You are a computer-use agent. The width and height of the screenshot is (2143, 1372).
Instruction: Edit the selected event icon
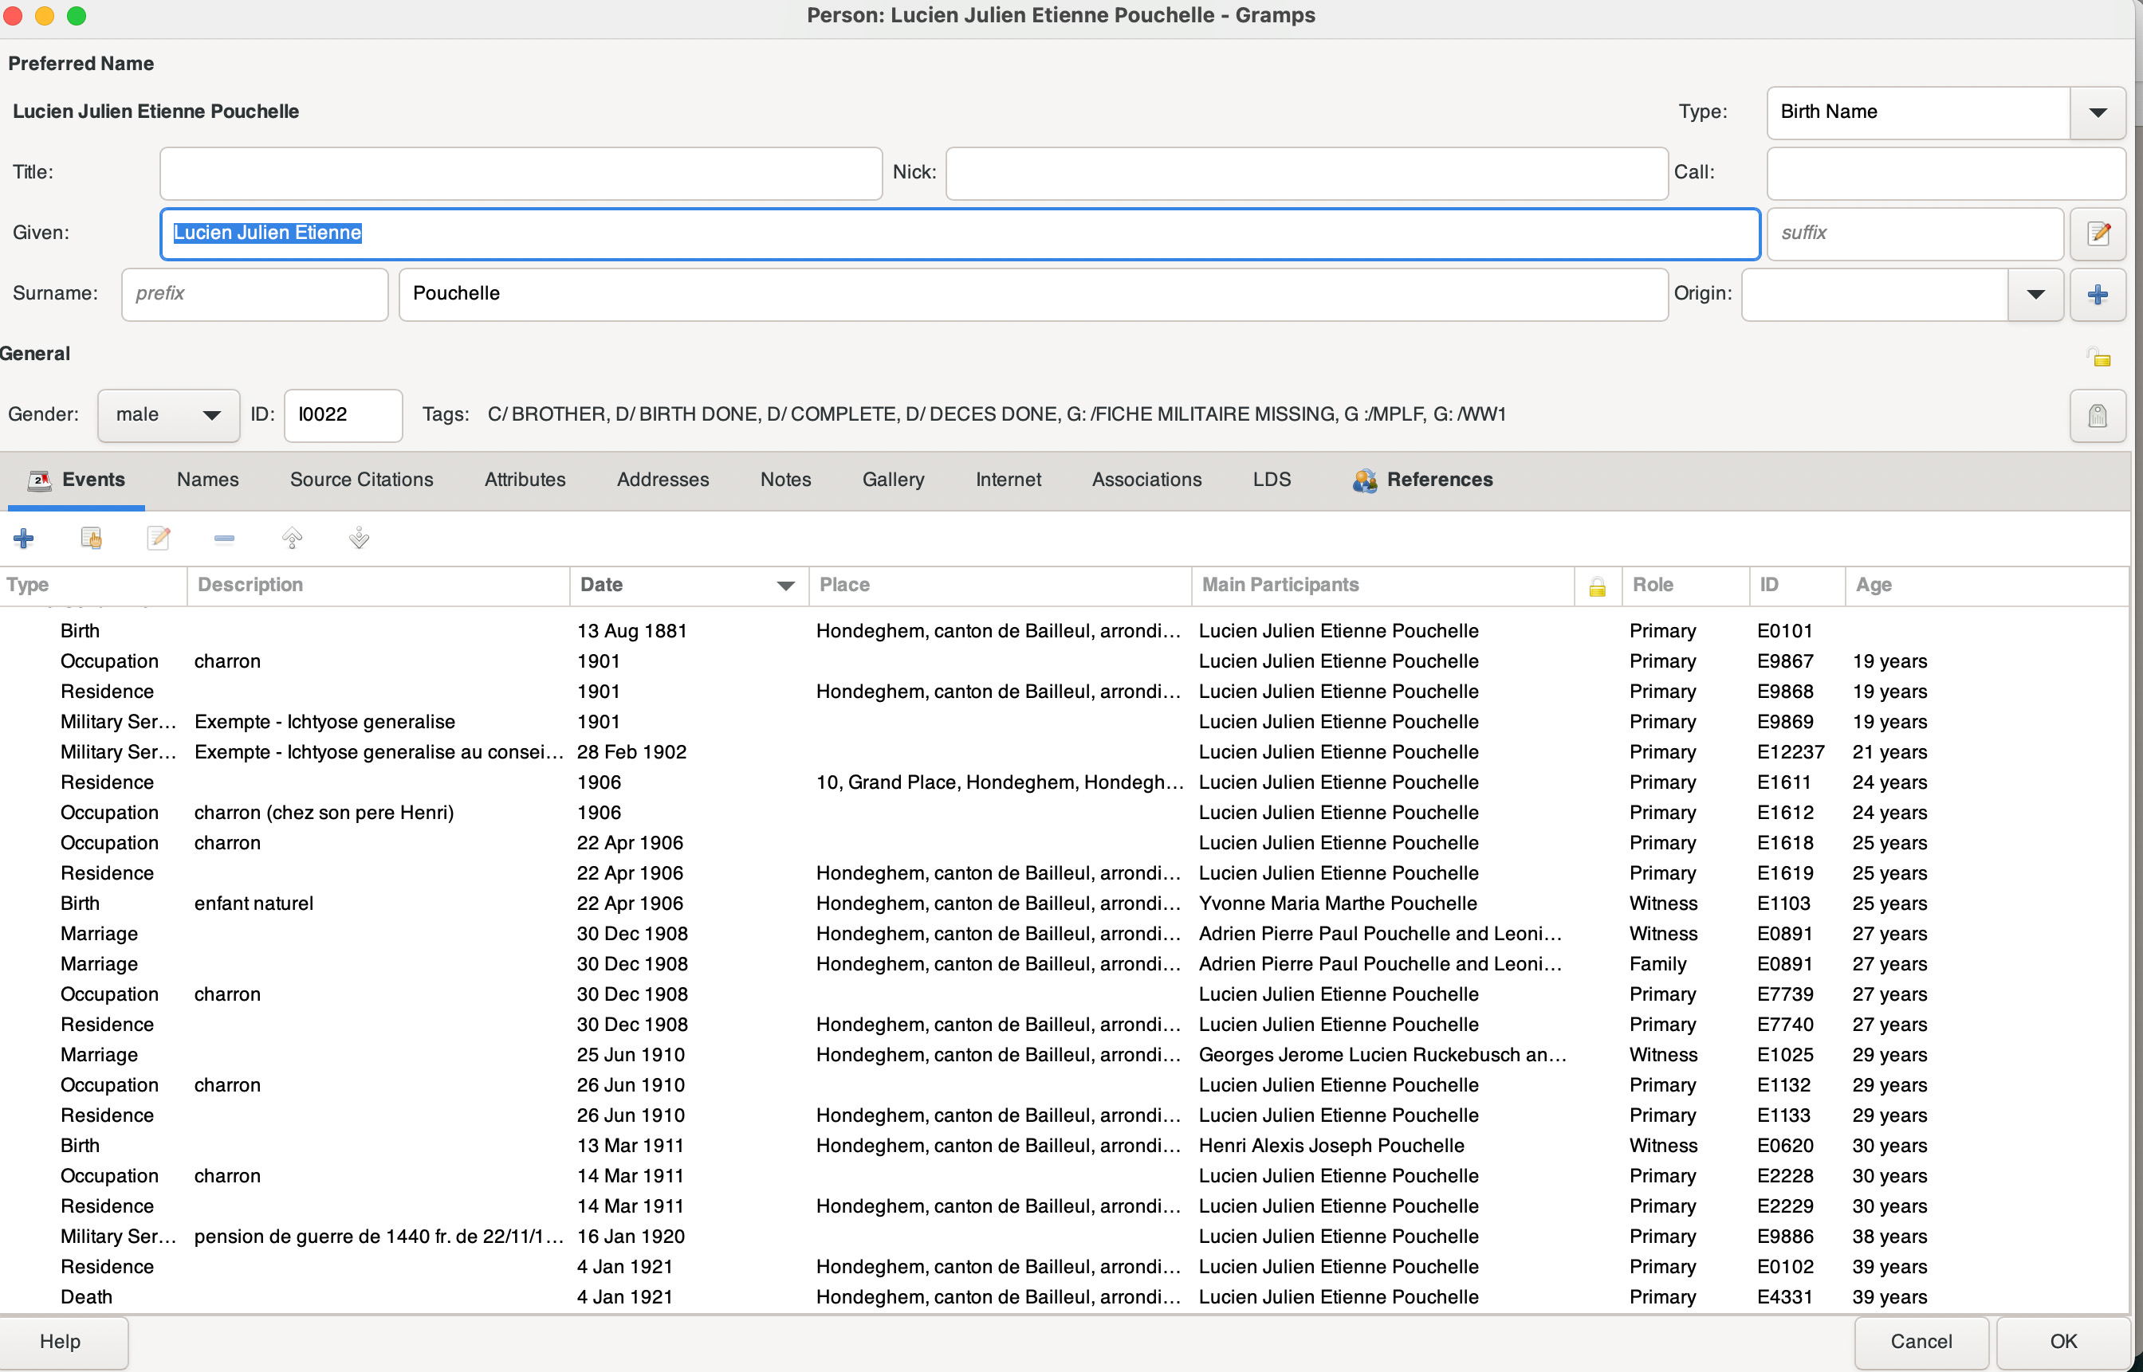pyautogui.click(x=159, y=538)
